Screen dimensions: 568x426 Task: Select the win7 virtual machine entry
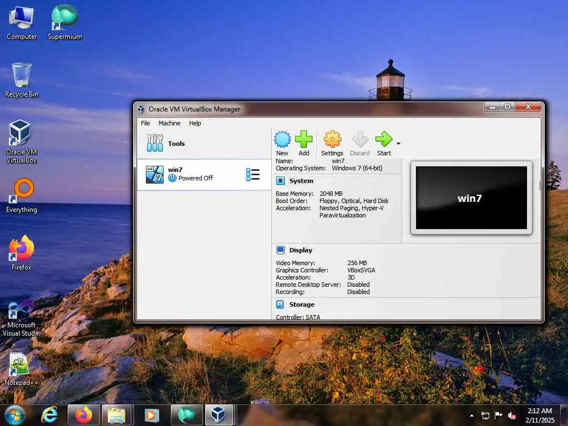204,175
